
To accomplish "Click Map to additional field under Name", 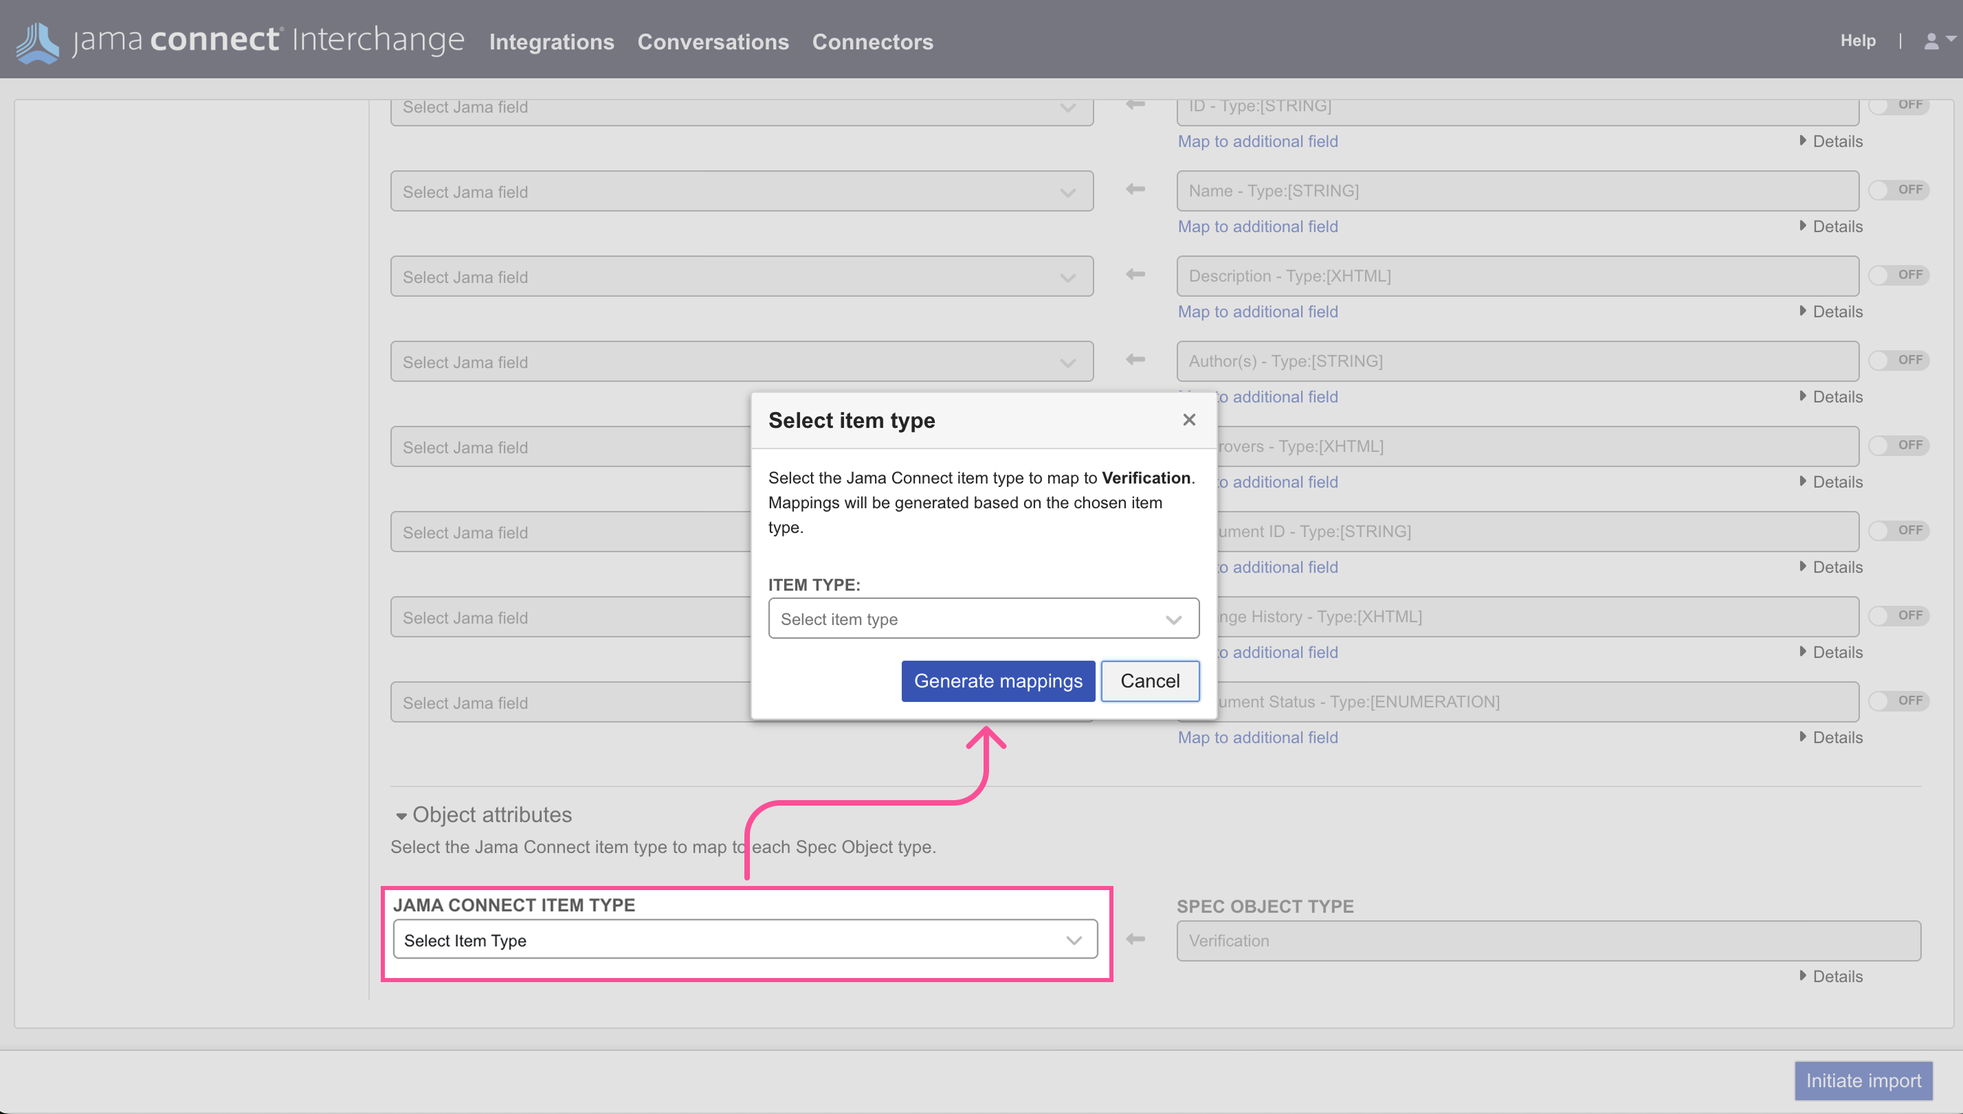I will tap(1257, 227).
